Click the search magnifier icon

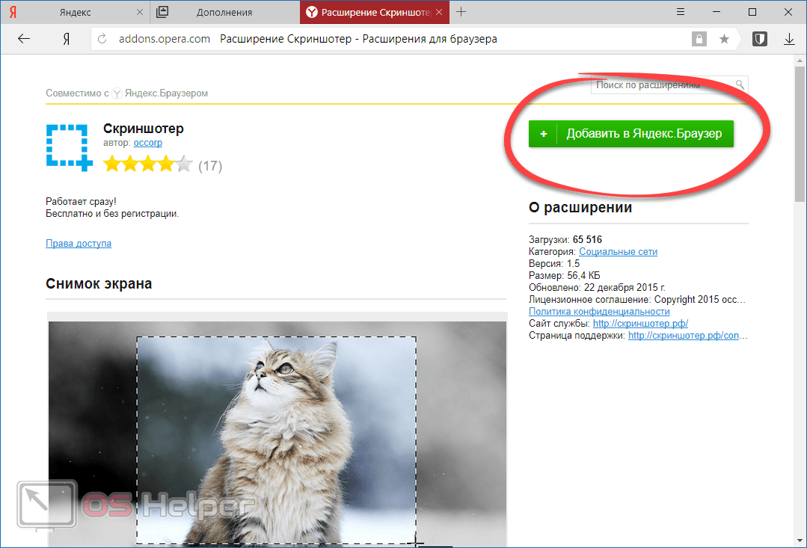pos(740,85)
